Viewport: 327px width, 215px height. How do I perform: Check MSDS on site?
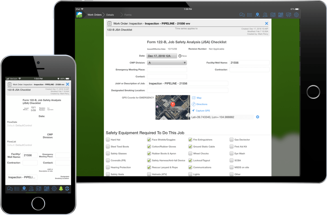click(x=231, y=167)
